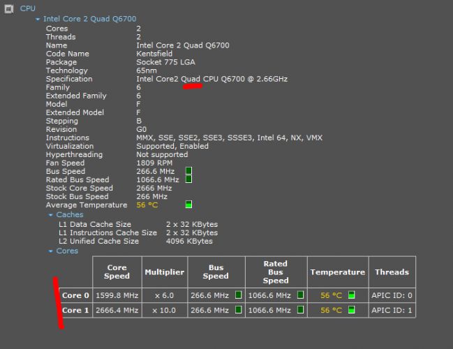Select the Revision value G0
The image size is (453, 349).
pyautogui.click(x=141, y=129)
